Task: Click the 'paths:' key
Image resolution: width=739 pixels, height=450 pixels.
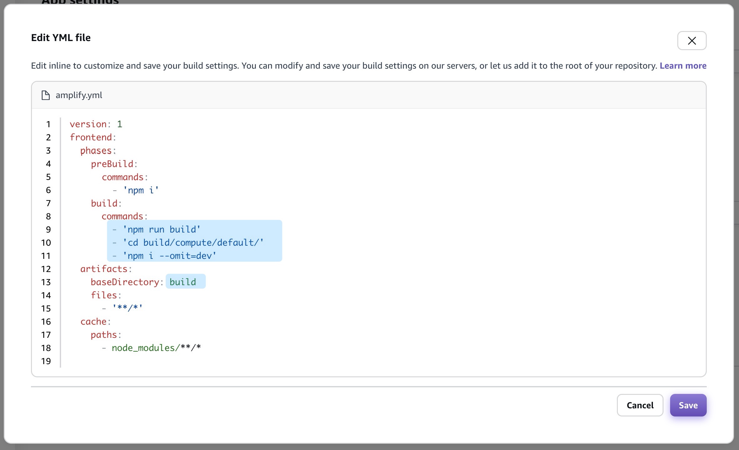Action: point(106,335)
